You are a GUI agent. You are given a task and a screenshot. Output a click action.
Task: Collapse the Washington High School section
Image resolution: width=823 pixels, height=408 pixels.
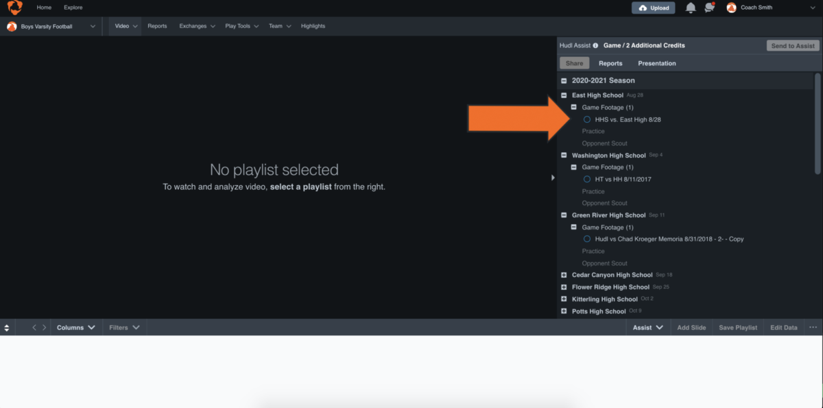coord(563,155)
